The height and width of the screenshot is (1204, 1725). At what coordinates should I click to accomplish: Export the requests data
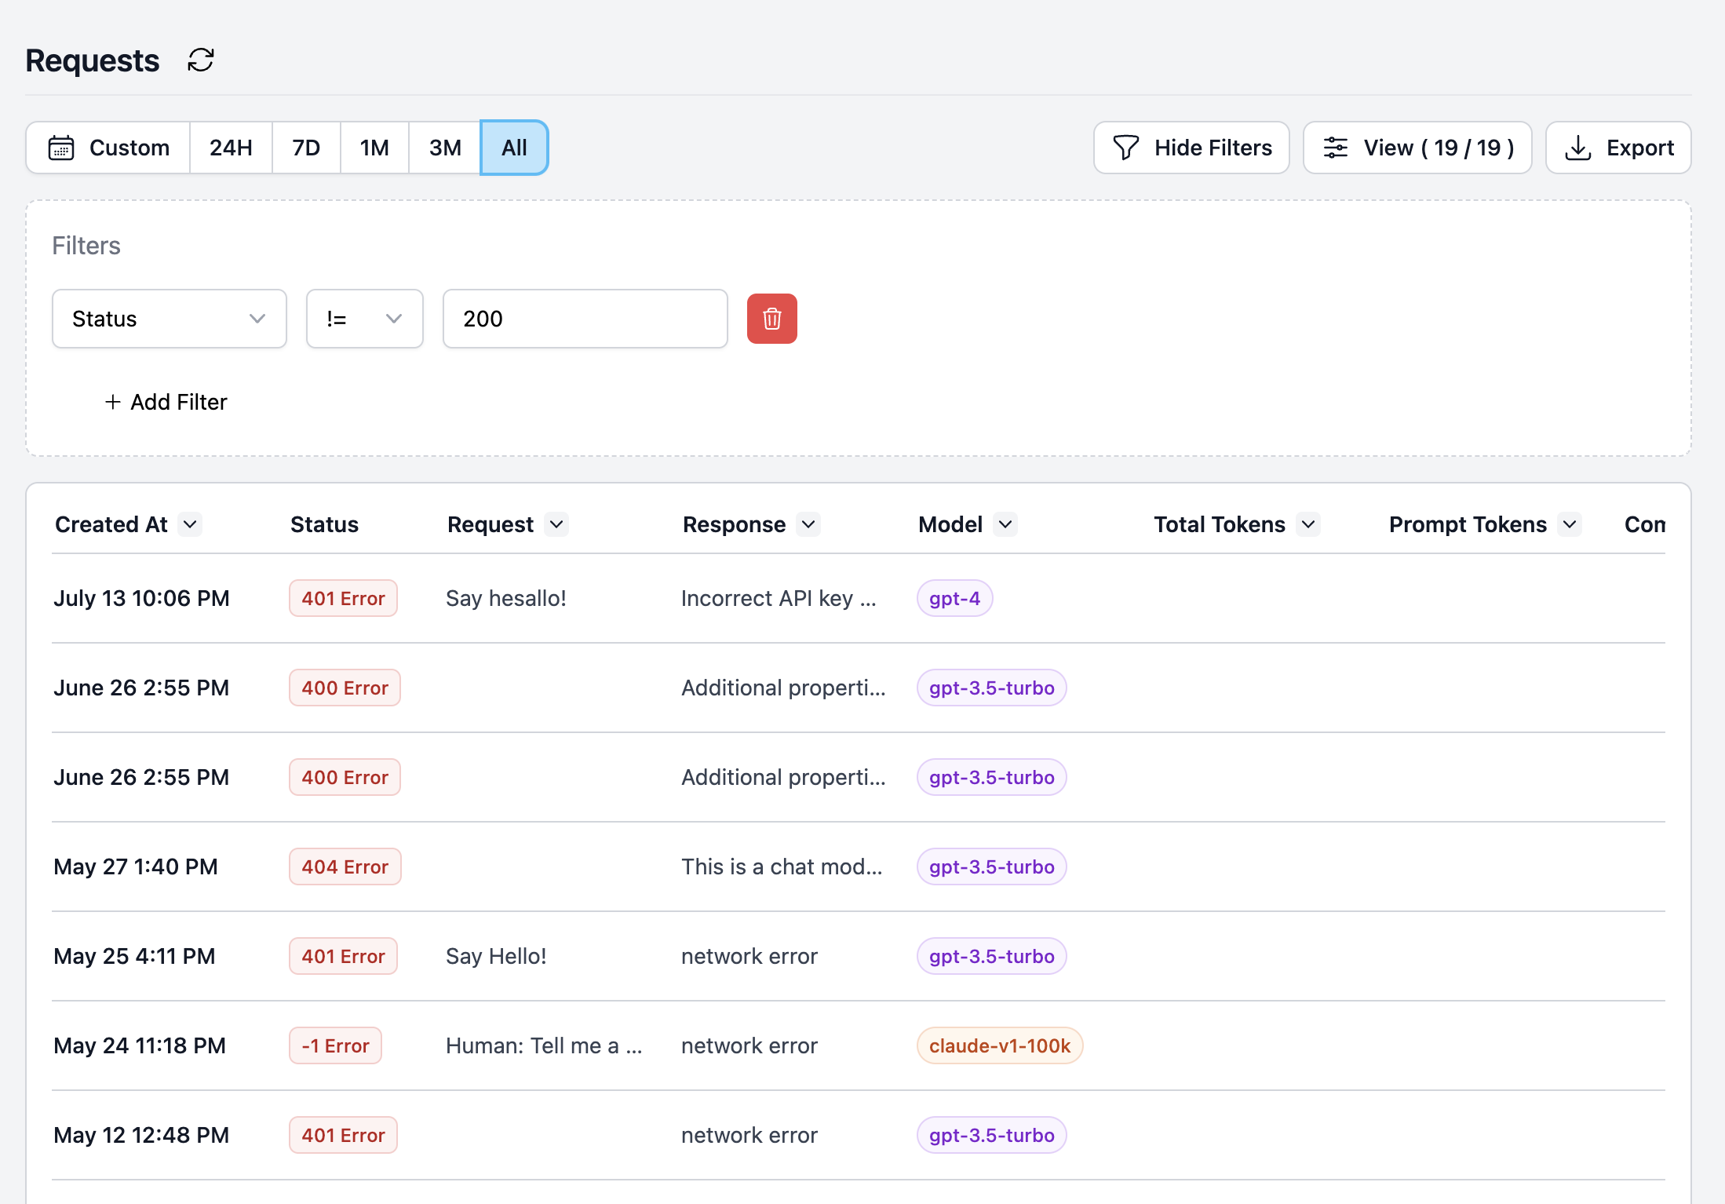(1618, 148)
